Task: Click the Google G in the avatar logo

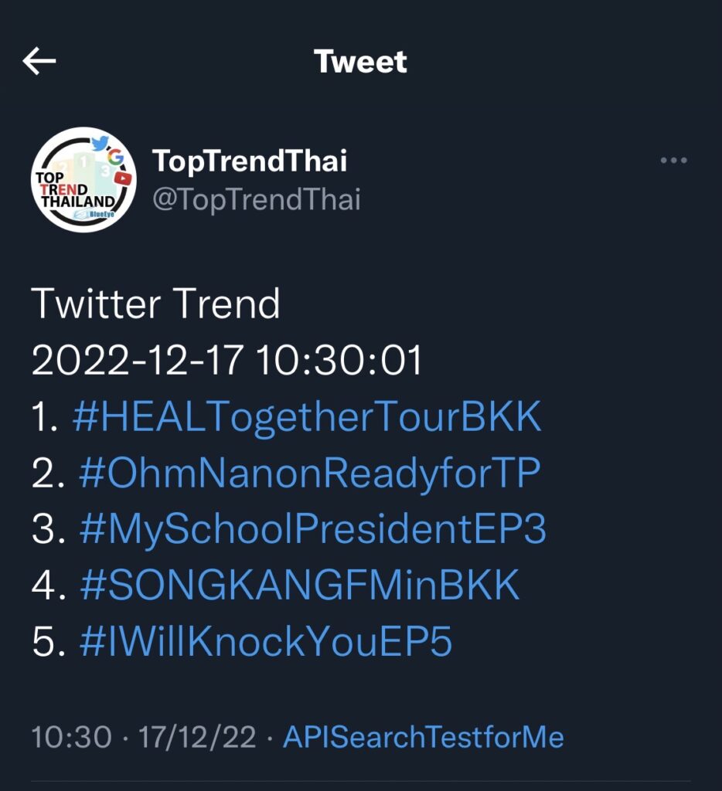Action: (x=116, y=157)
